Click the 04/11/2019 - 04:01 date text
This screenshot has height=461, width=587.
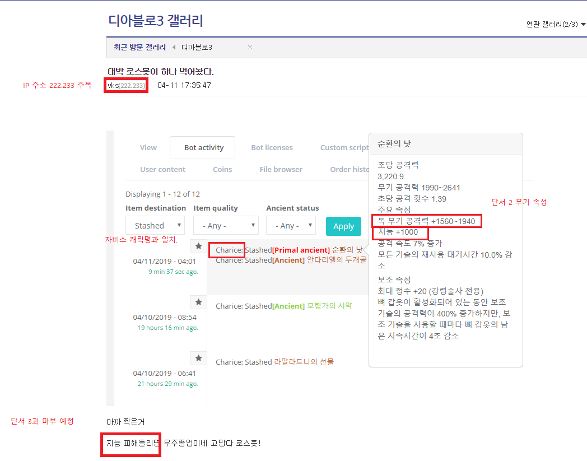coord(164,262)
